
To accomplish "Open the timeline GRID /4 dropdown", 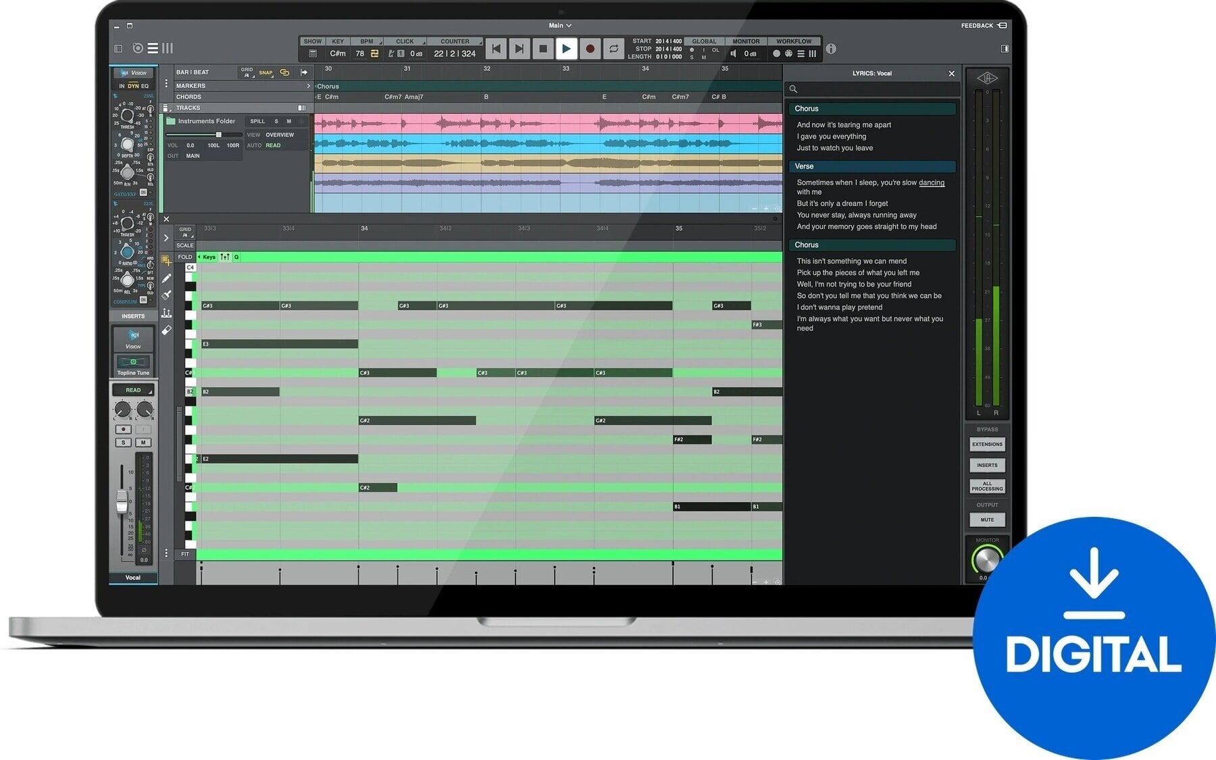I will point(247,72).
